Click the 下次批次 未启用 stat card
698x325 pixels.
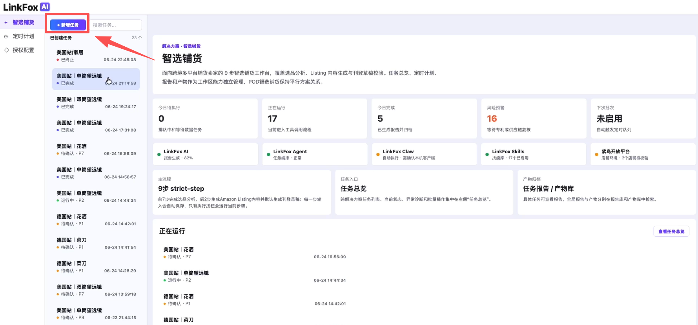click(643, 119)
